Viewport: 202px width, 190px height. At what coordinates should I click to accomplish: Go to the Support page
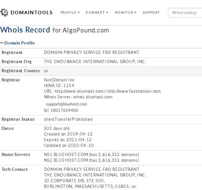click(151, 13)
